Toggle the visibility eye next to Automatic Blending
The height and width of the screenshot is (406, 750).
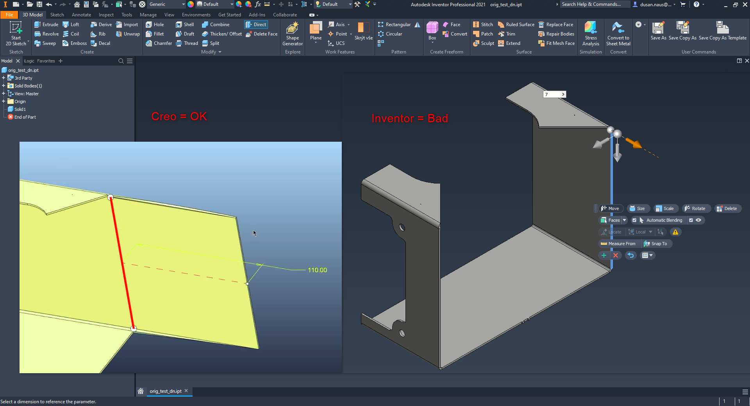click(x=698, y=220)
